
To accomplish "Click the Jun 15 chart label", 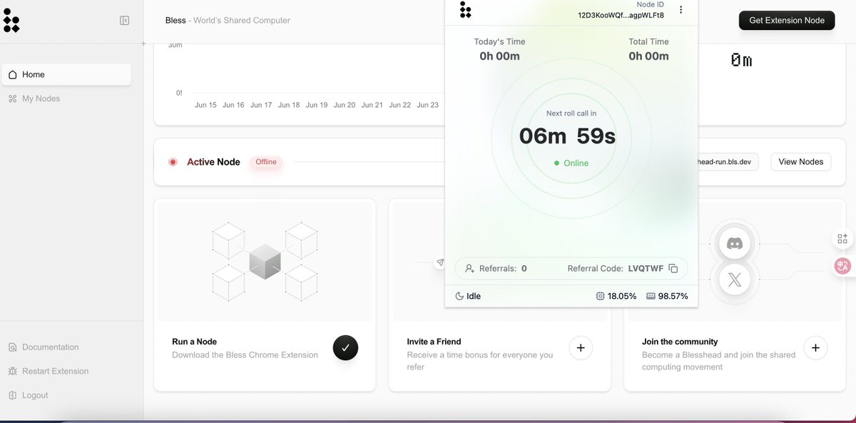I will click(205, 105).
